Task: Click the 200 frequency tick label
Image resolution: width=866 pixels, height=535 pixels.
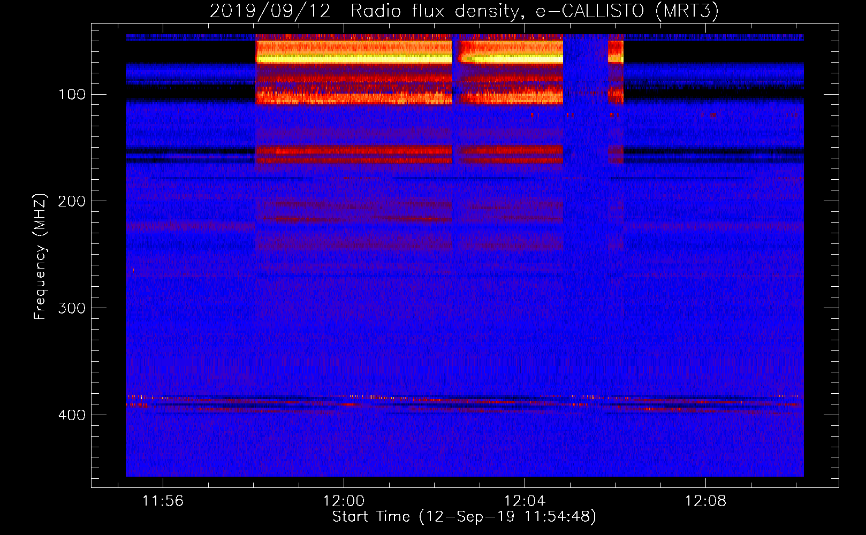Action: tap(72, 201)
